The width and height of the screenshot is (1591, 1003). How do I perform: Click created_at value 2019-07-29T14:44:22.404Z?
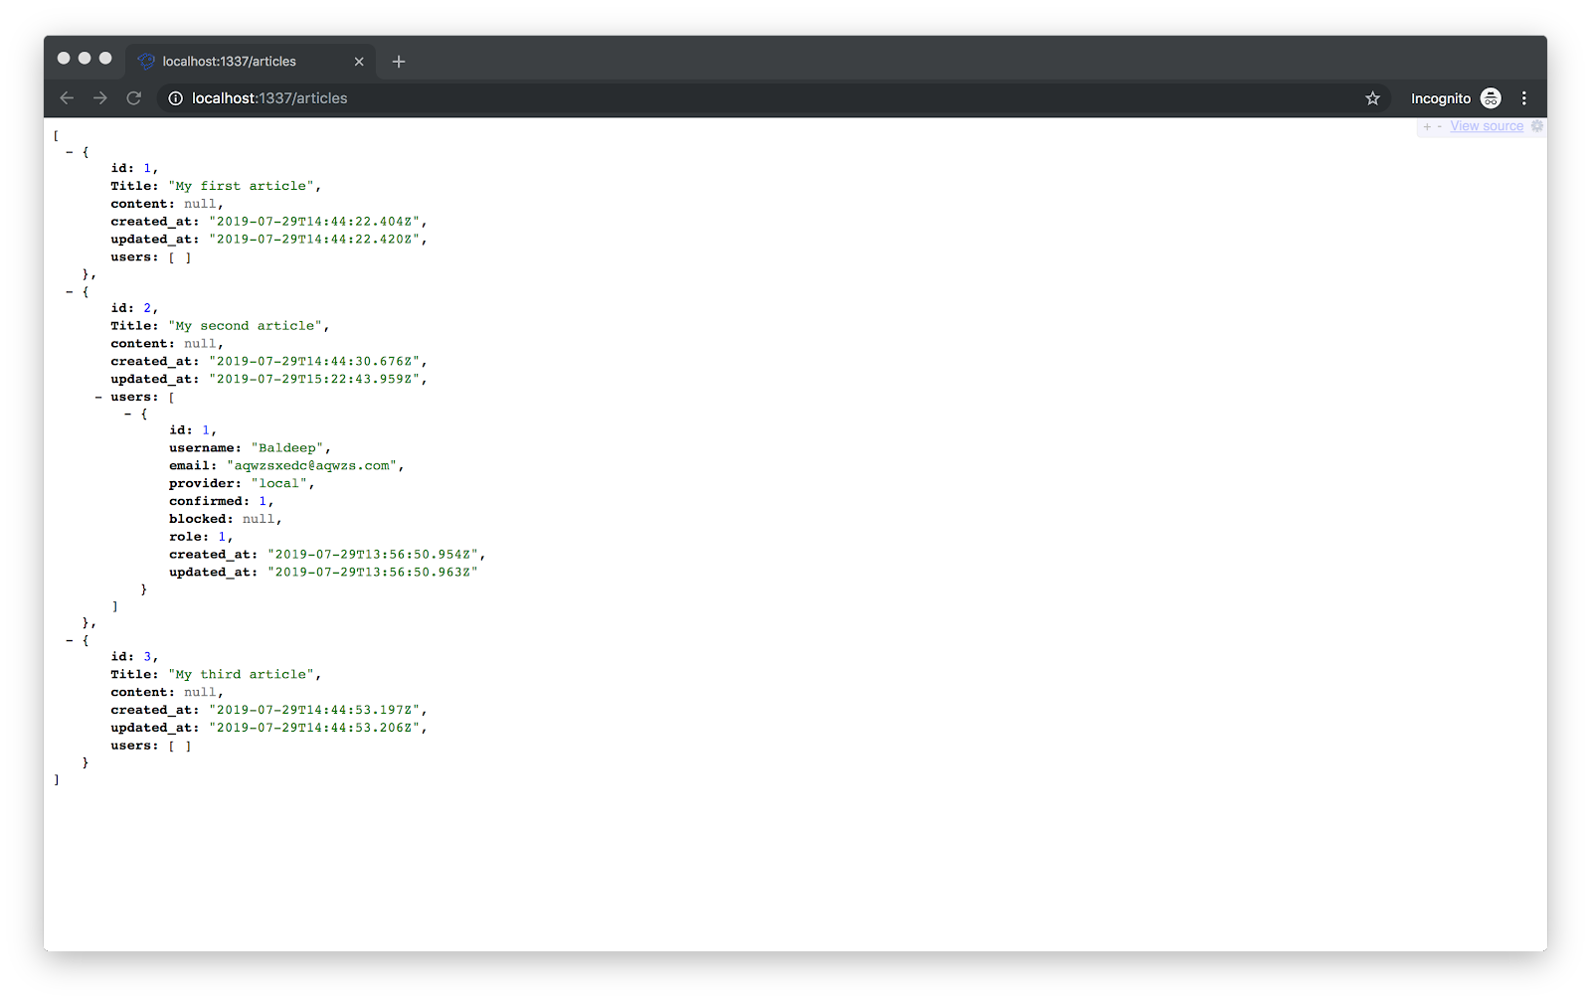(x=314, y=222)
